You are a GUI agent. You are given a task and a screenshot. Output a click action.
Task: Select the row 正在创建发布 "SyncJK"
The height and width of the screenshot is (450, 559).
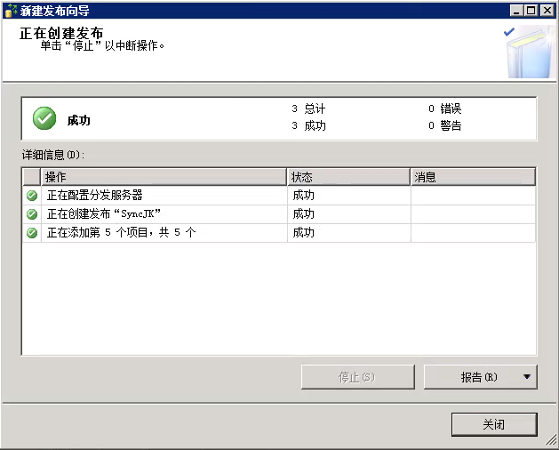[x=279, y=214]
